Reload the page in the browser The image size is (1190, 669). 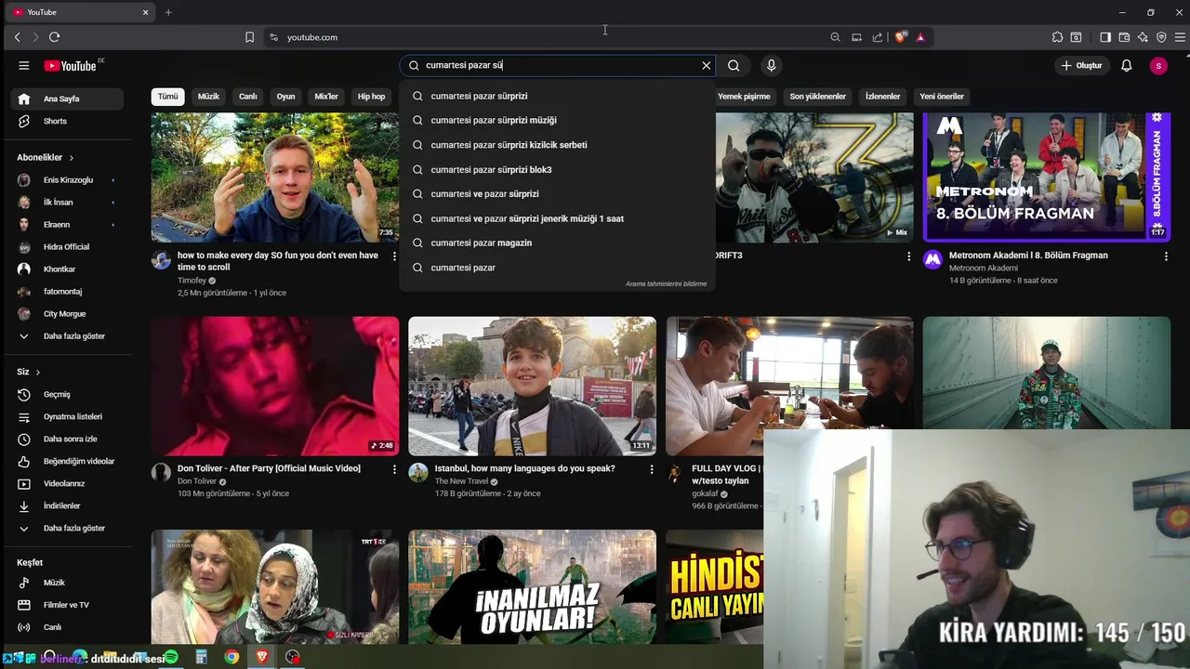(54, 37)
